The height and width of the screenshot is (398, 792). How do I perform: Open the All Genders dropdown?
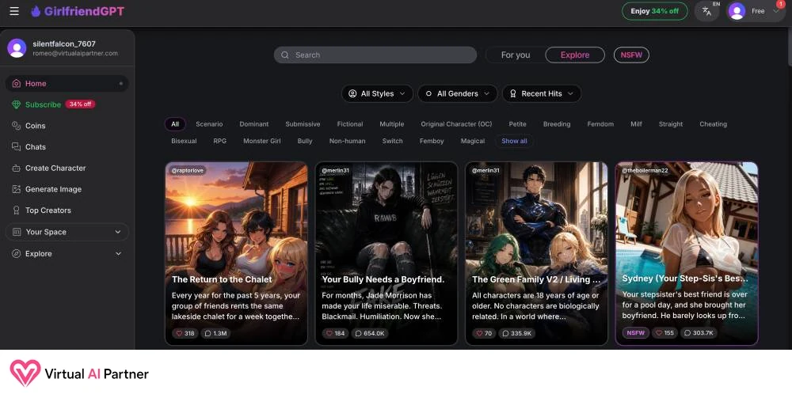pos(457,93)
